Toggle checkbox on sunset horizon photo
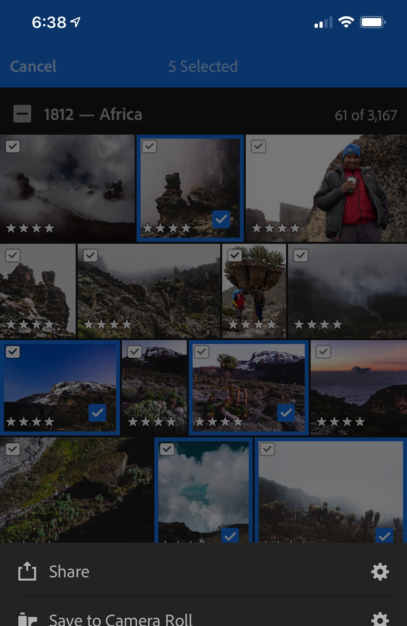Viewport: 407px width, 626px height. click(x=323, y=352)
